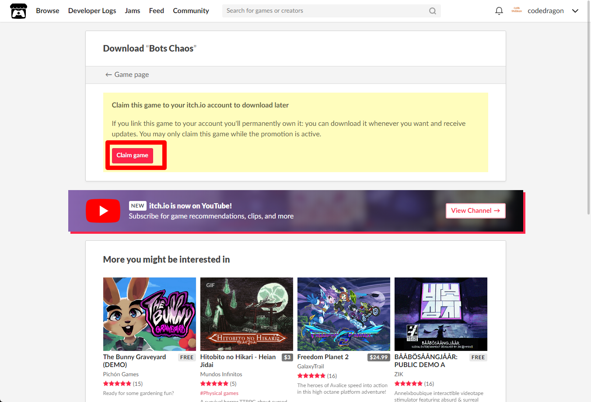The width and height of the screenshot is (591, 402).
Task: Click star rating for Hitobito no Hikari
Action: click(x=214, y=384)
